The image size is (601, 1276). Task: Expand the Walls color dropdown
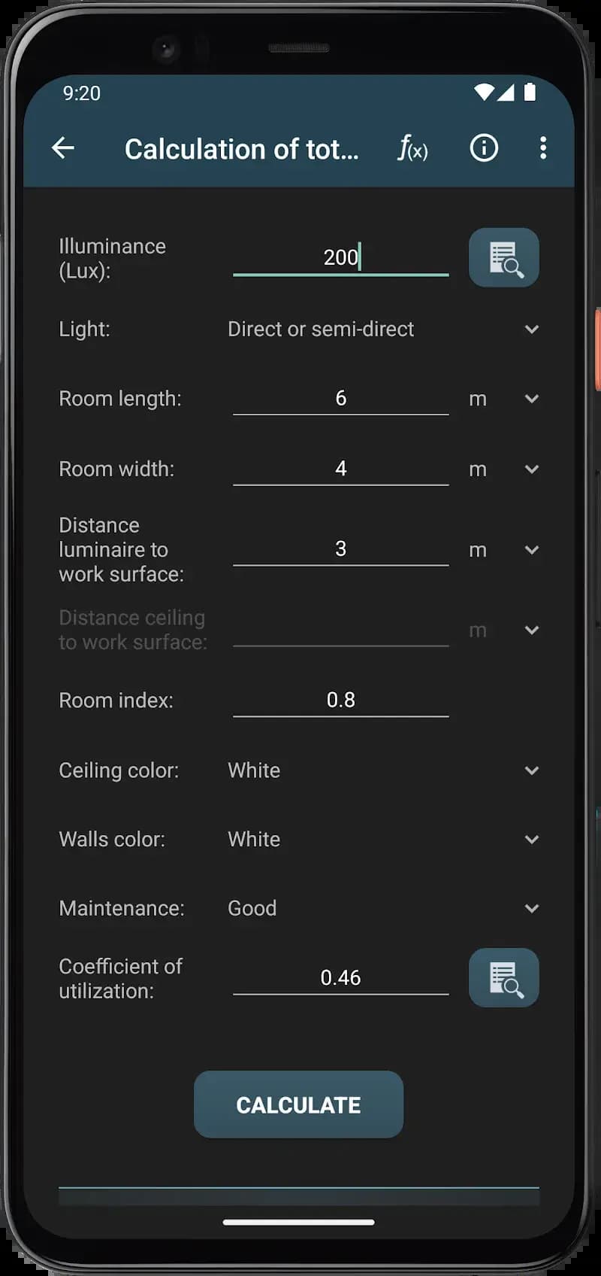[531, 840]
